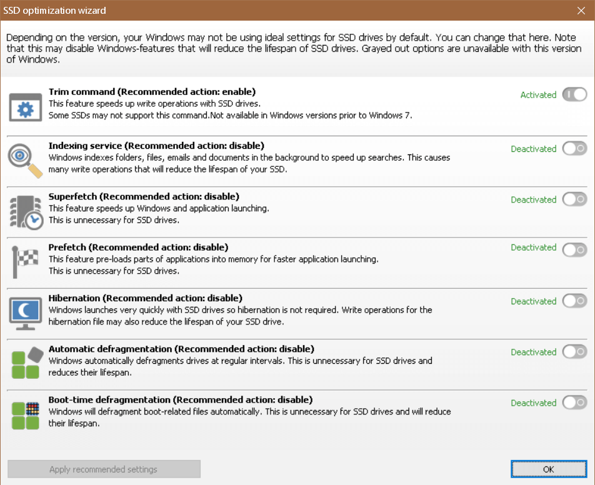Click the Automatic defragmentation heading text
The image size is (595, 485).
pos(181,349)
